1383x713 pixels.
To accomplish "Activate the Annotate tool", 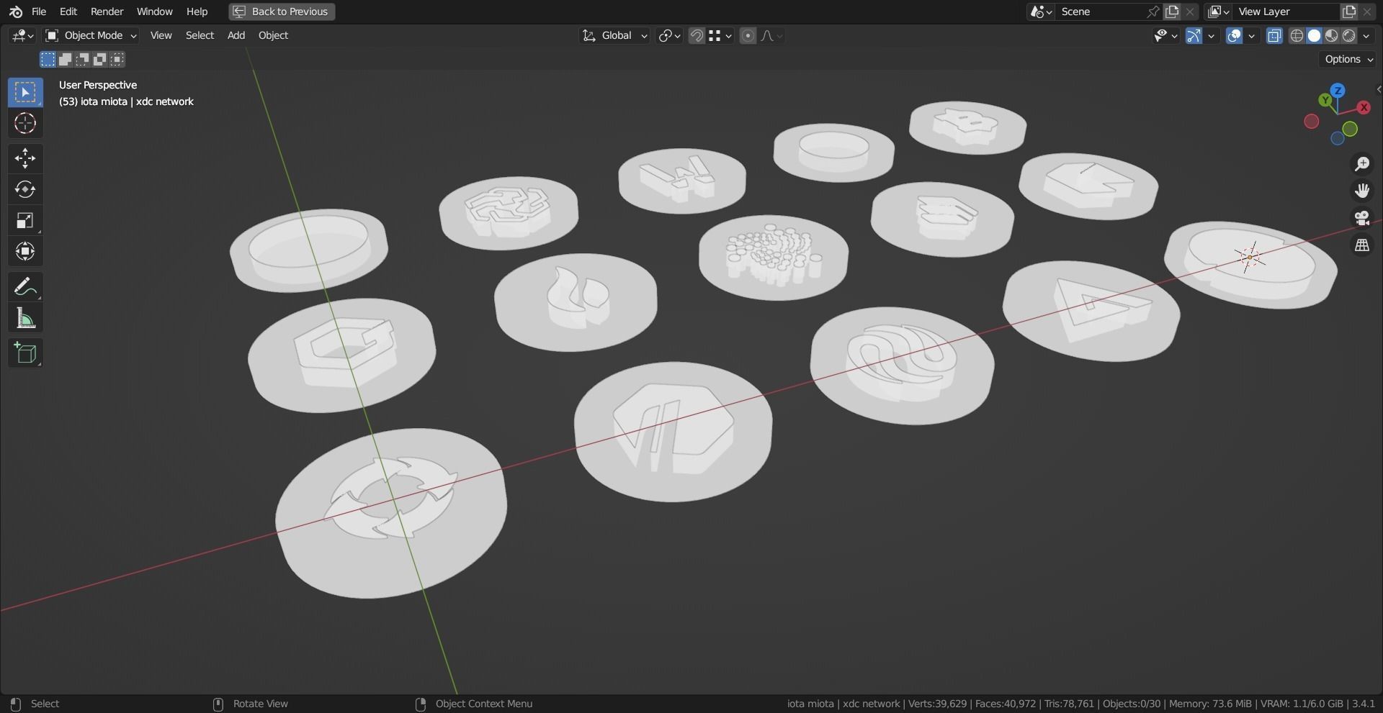I will coord(25,287).
